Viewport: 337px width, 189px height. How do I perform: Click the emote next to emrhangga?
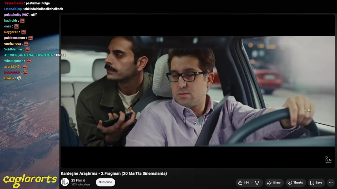(26, 44)
